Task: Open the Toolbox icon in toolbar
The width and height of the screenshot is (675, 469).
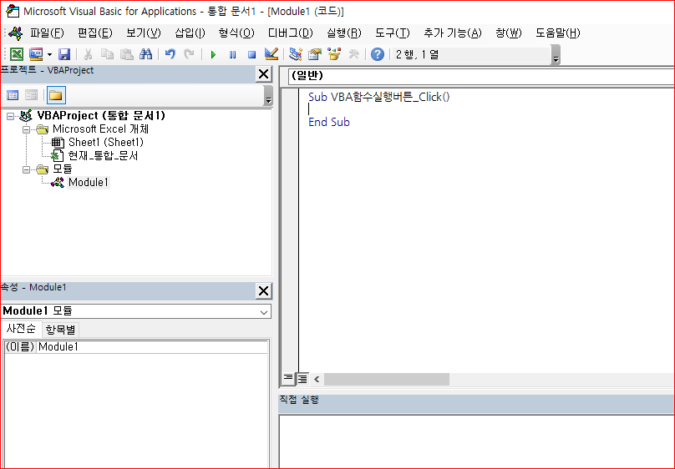Action: pos(354,54)
